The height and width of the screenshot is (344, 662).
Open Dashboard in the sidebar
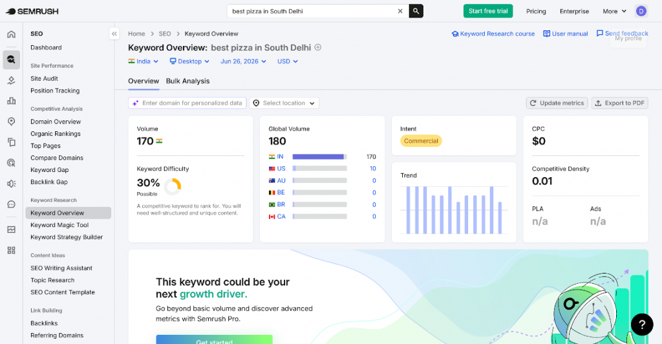tap(46, 48)
